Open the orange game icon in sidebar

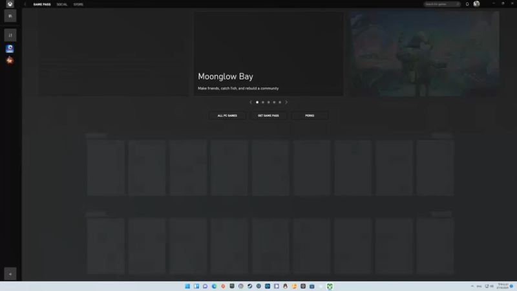[10, 60]
